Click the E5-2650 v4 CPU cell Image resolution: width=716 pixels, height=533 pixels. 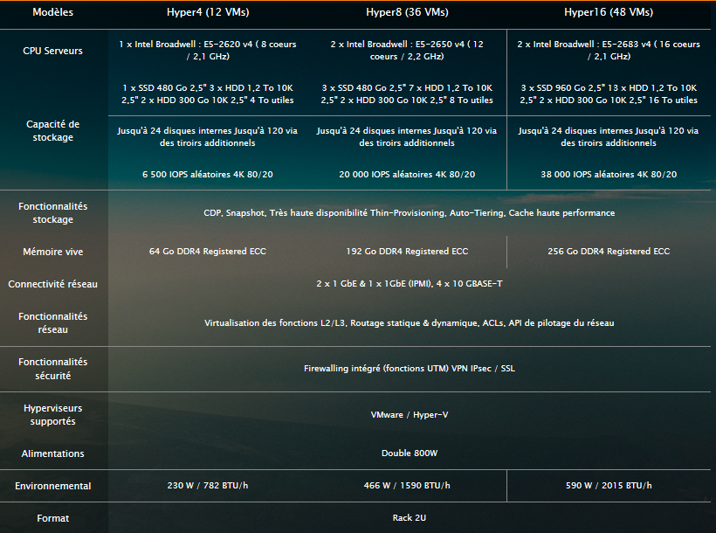(x=407, y=51)
